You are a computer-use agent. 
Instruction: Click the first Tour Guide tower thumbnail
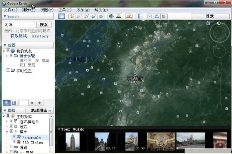click(72, 141)
